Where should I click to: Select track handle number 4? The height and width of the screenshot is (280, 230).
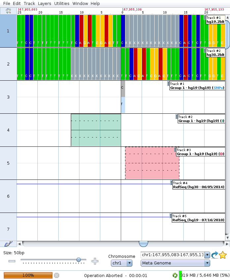click(x=8, y=130)
